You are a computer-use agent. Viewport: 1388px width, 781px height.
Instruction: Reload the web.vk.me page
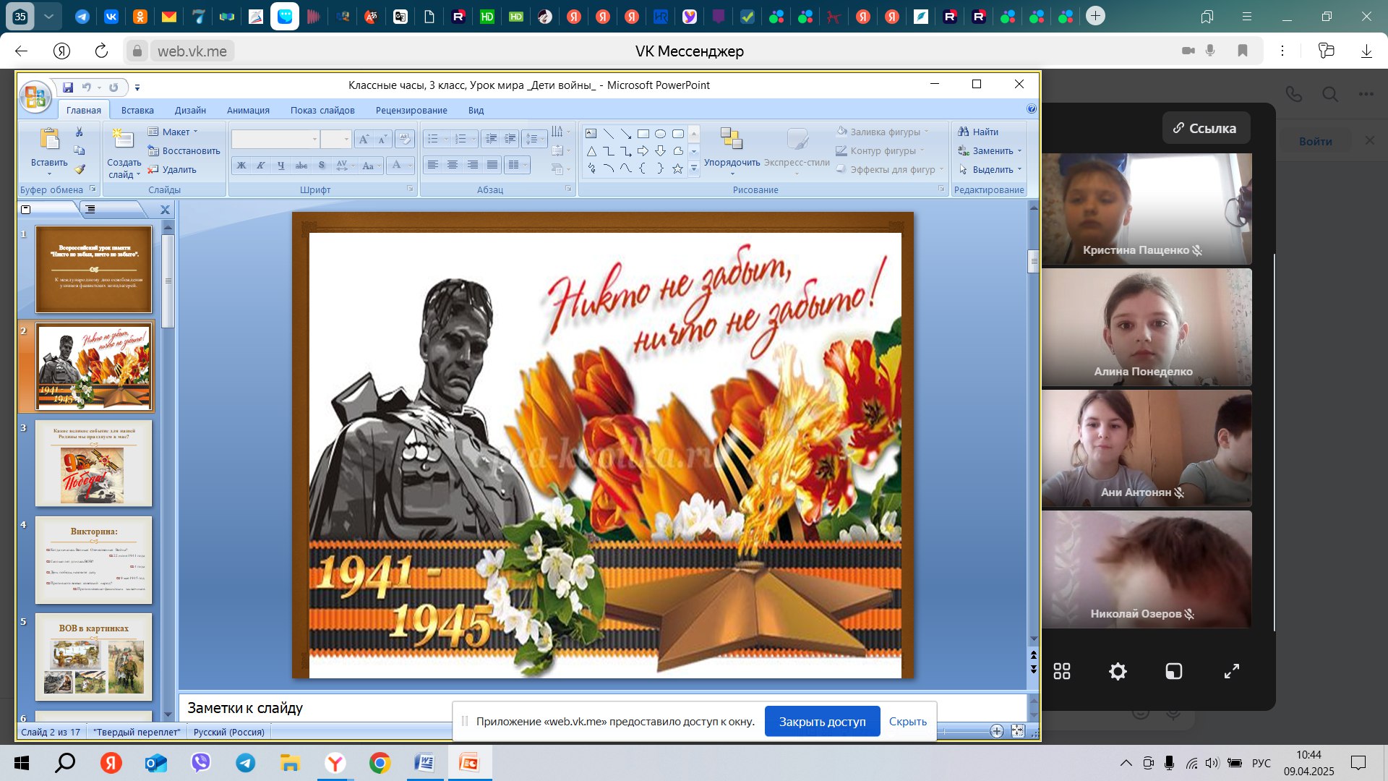(x=101, y=51)
